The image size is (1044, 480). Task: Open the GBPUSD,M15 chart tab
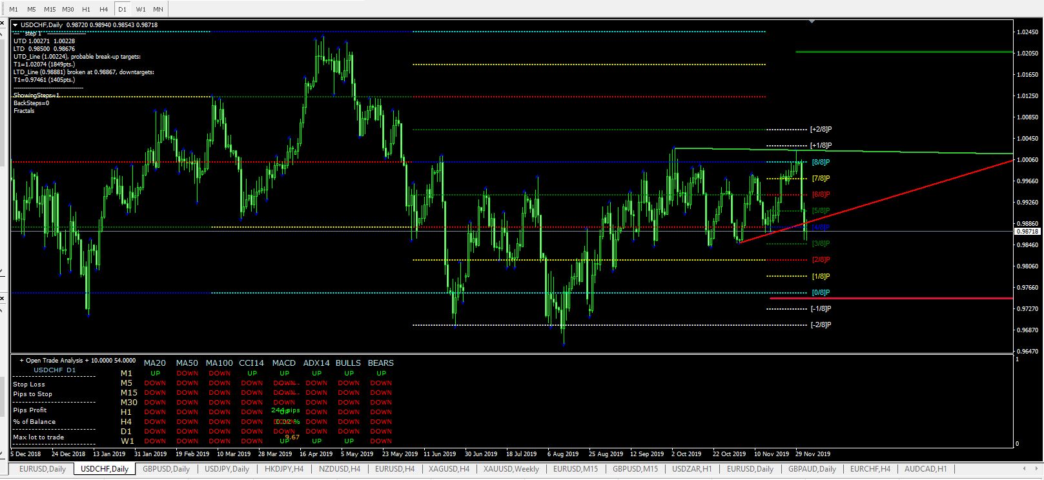[x=635, y=469]
